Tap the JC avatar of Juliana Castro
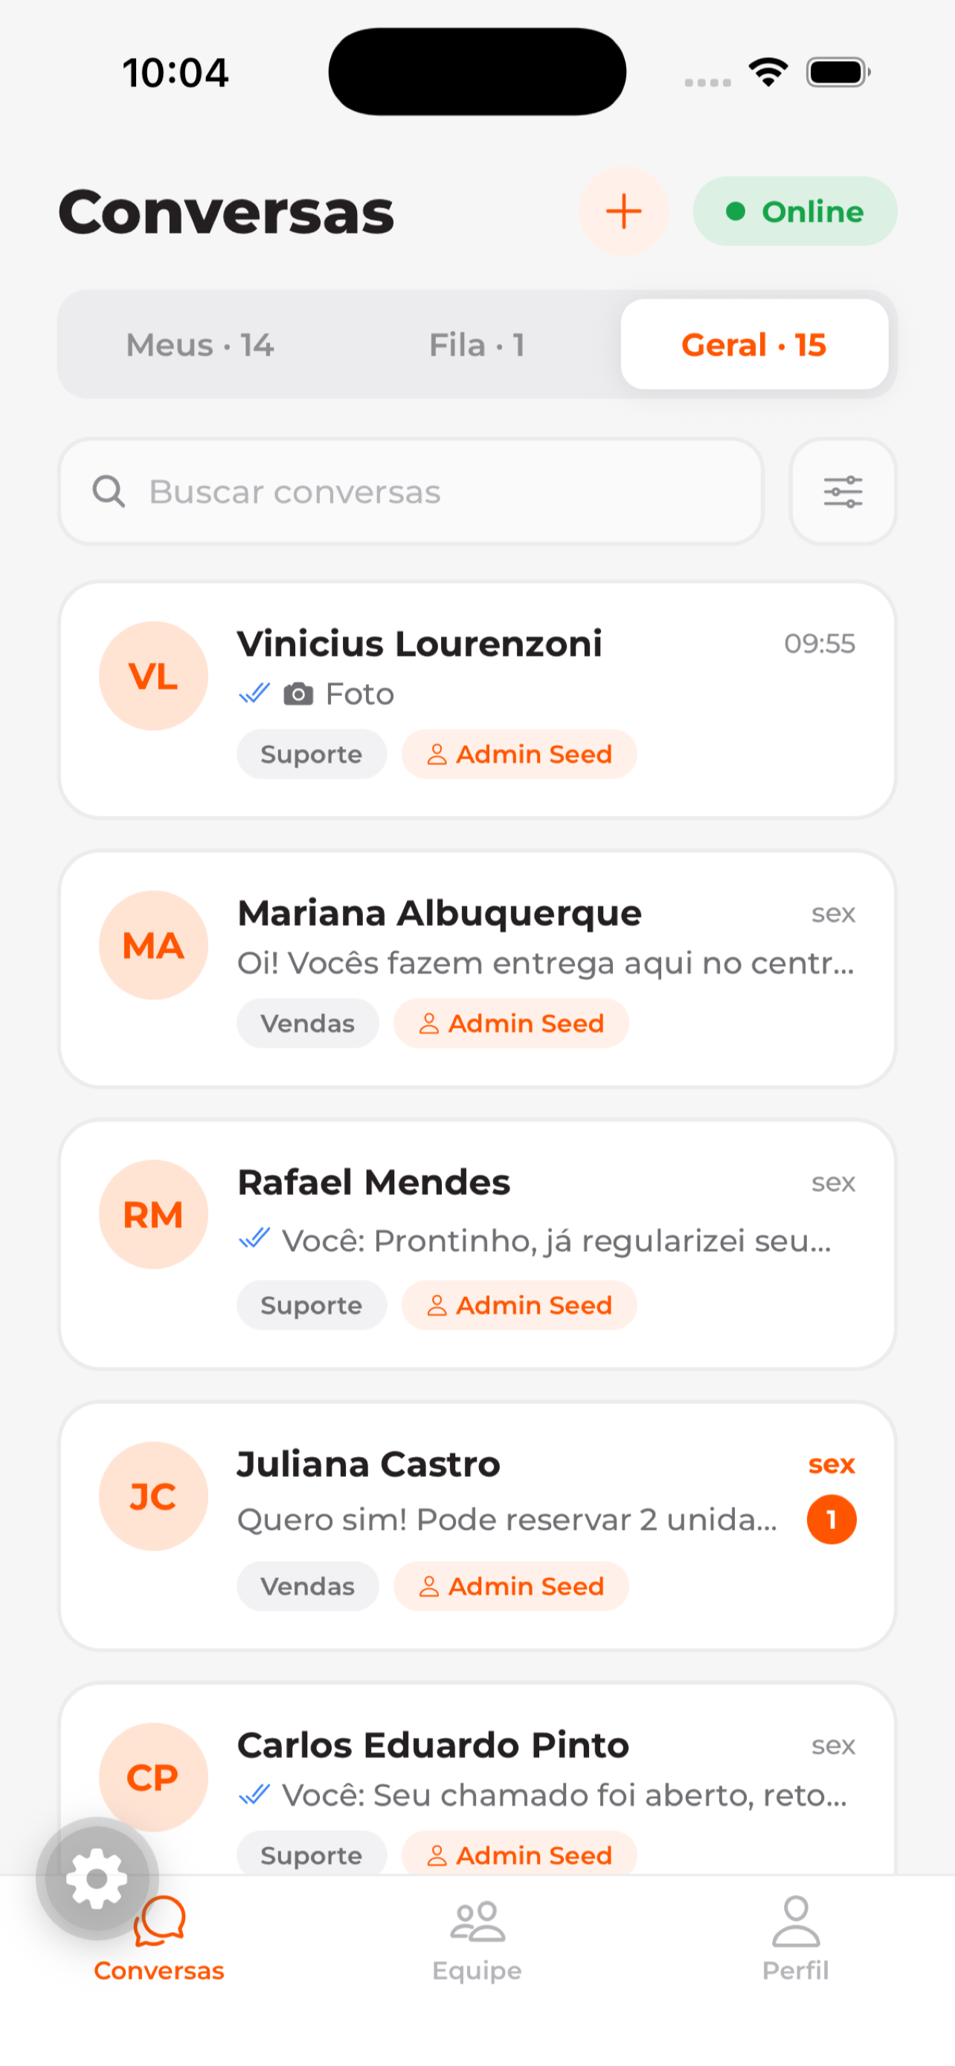 tap(153, 1496)
